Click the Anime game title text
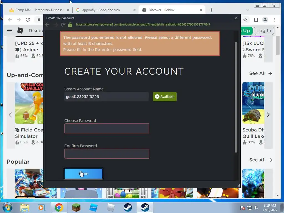Screen dimensions: 284x213 [29, 46]
